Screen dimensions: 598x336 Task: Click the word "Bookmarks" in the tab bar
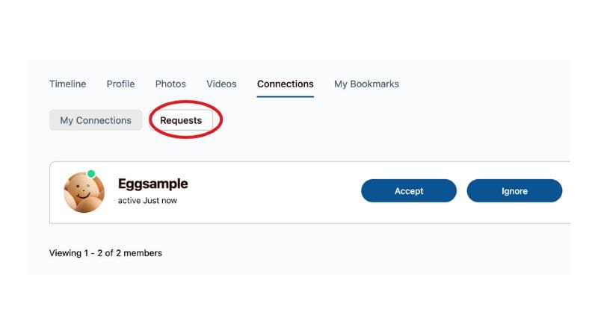tap(374, 84)
